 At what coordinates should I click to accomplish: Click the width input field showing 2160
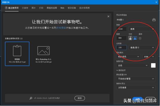tap(121, 29)
